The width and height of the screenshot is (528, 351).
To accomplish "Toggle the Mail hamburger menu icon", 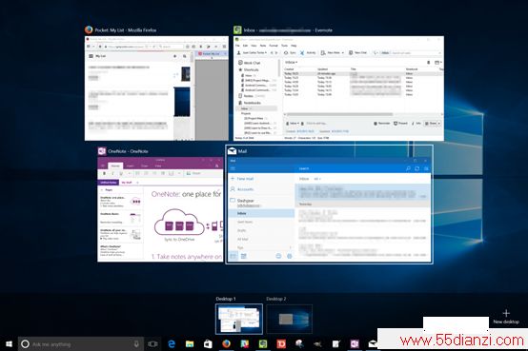I will (233, 168).
